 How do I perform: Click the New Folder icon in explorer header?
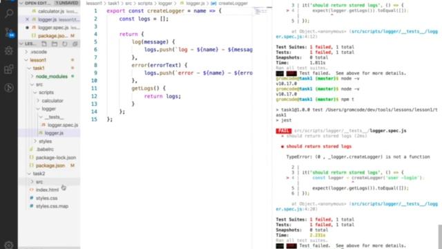(x=55, y=44)
